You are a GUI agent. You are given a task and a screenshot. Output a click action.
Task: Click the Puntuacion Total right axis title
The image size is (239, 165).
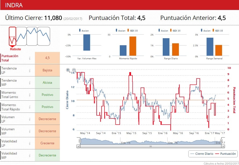click(x=234, y=100)
